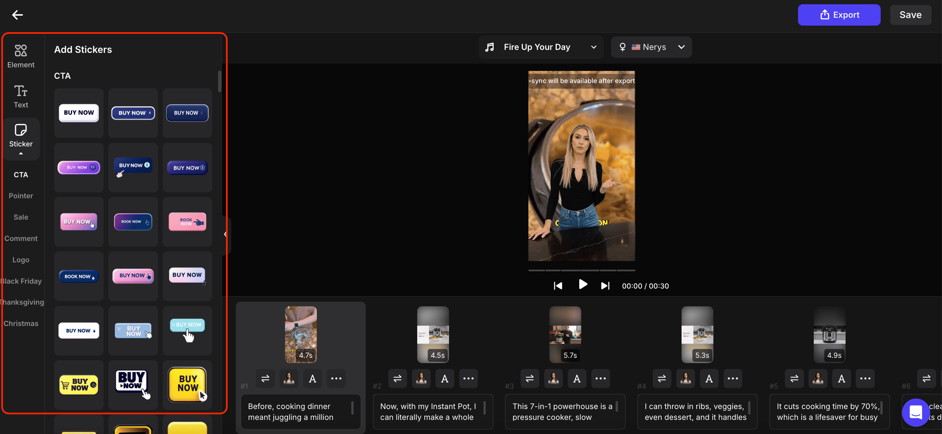This screenshot has height=434, width=942.
Task: Save the project
Action: (x=911, y=15)
